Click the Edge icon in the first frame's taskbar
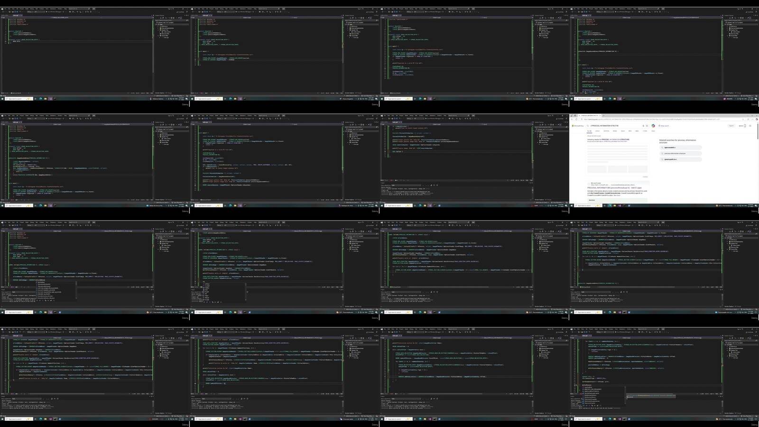Screen dimensions: 759x427 click(x=40, y=99)
